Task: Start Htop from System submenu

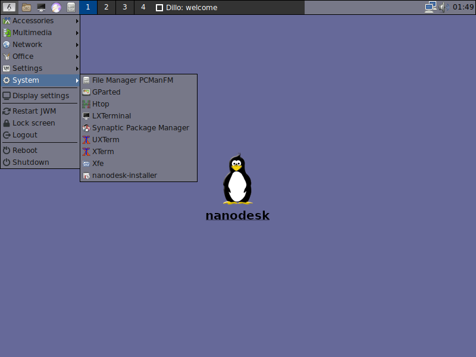Action: (139, 104)
